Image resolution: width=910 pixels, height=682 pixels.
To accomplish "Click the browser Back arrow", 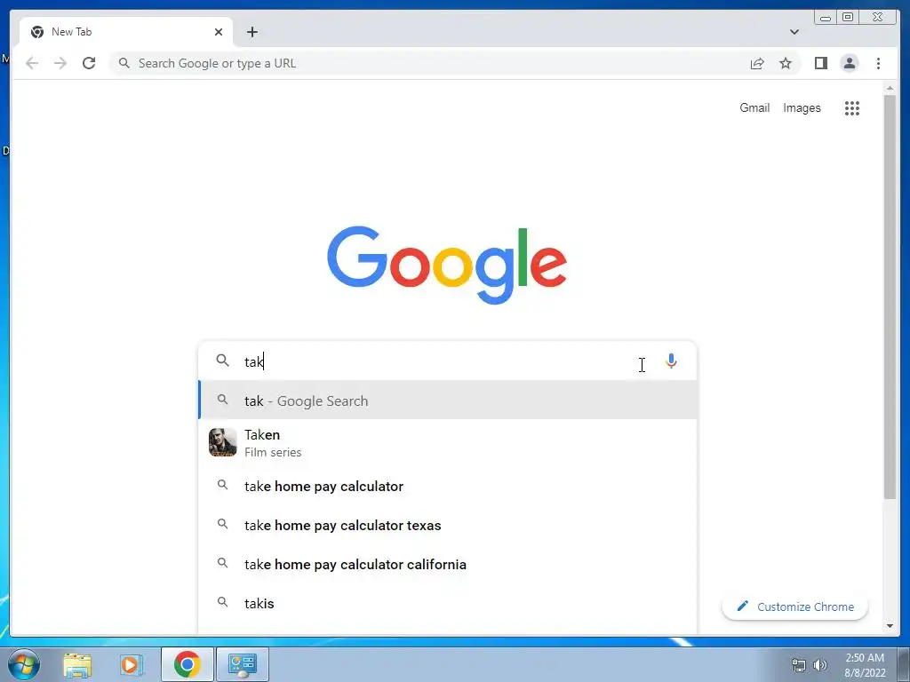I will 32,63.
